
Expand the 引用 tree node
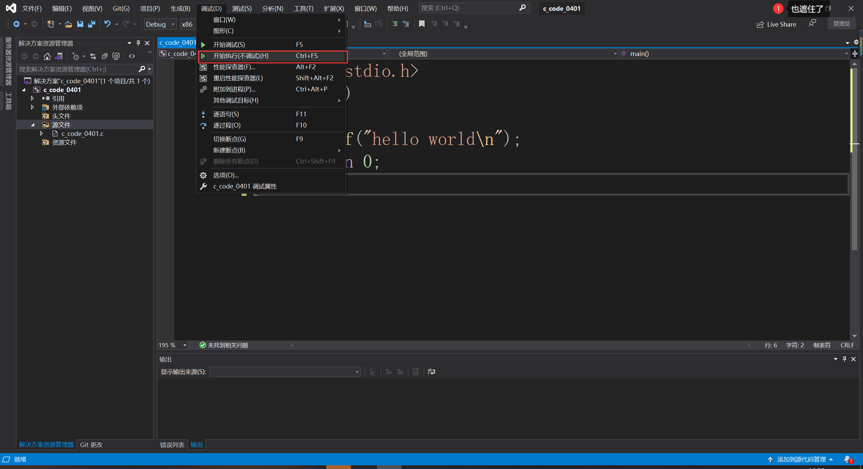pos(32,98)
